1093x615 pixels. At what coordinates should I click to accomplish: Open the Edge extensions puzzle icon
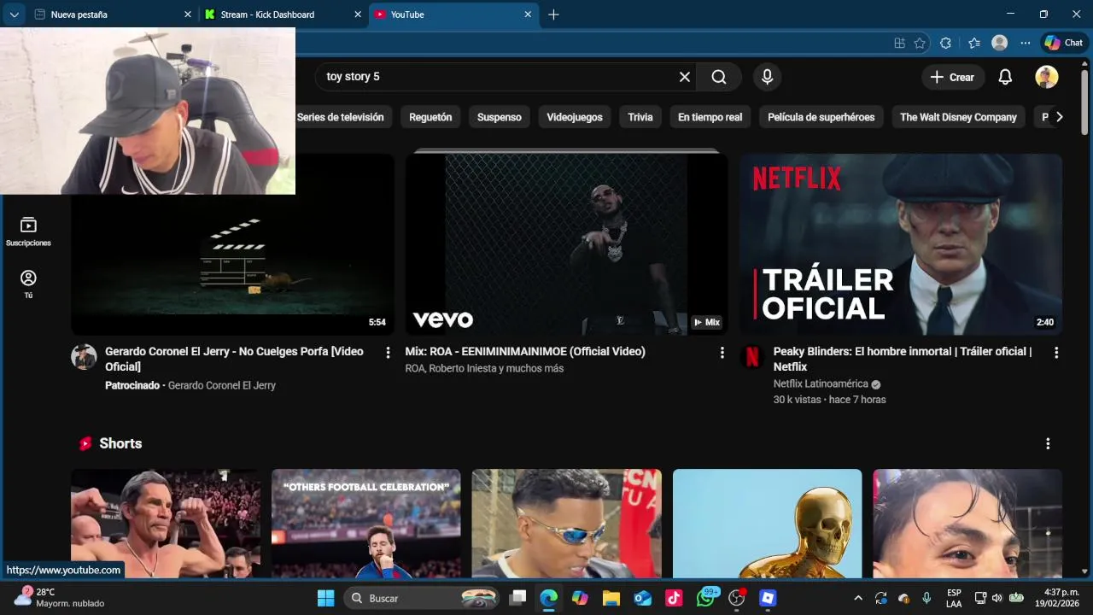[945, 43]
